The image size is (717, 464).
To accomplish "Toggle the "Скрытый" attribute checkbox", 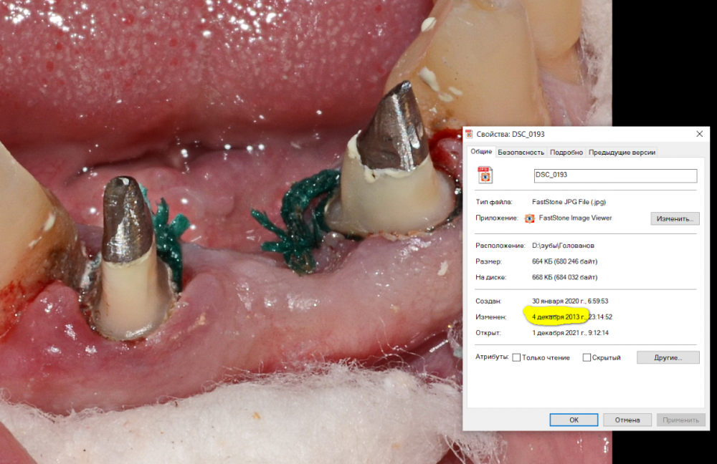I will 587,357.
